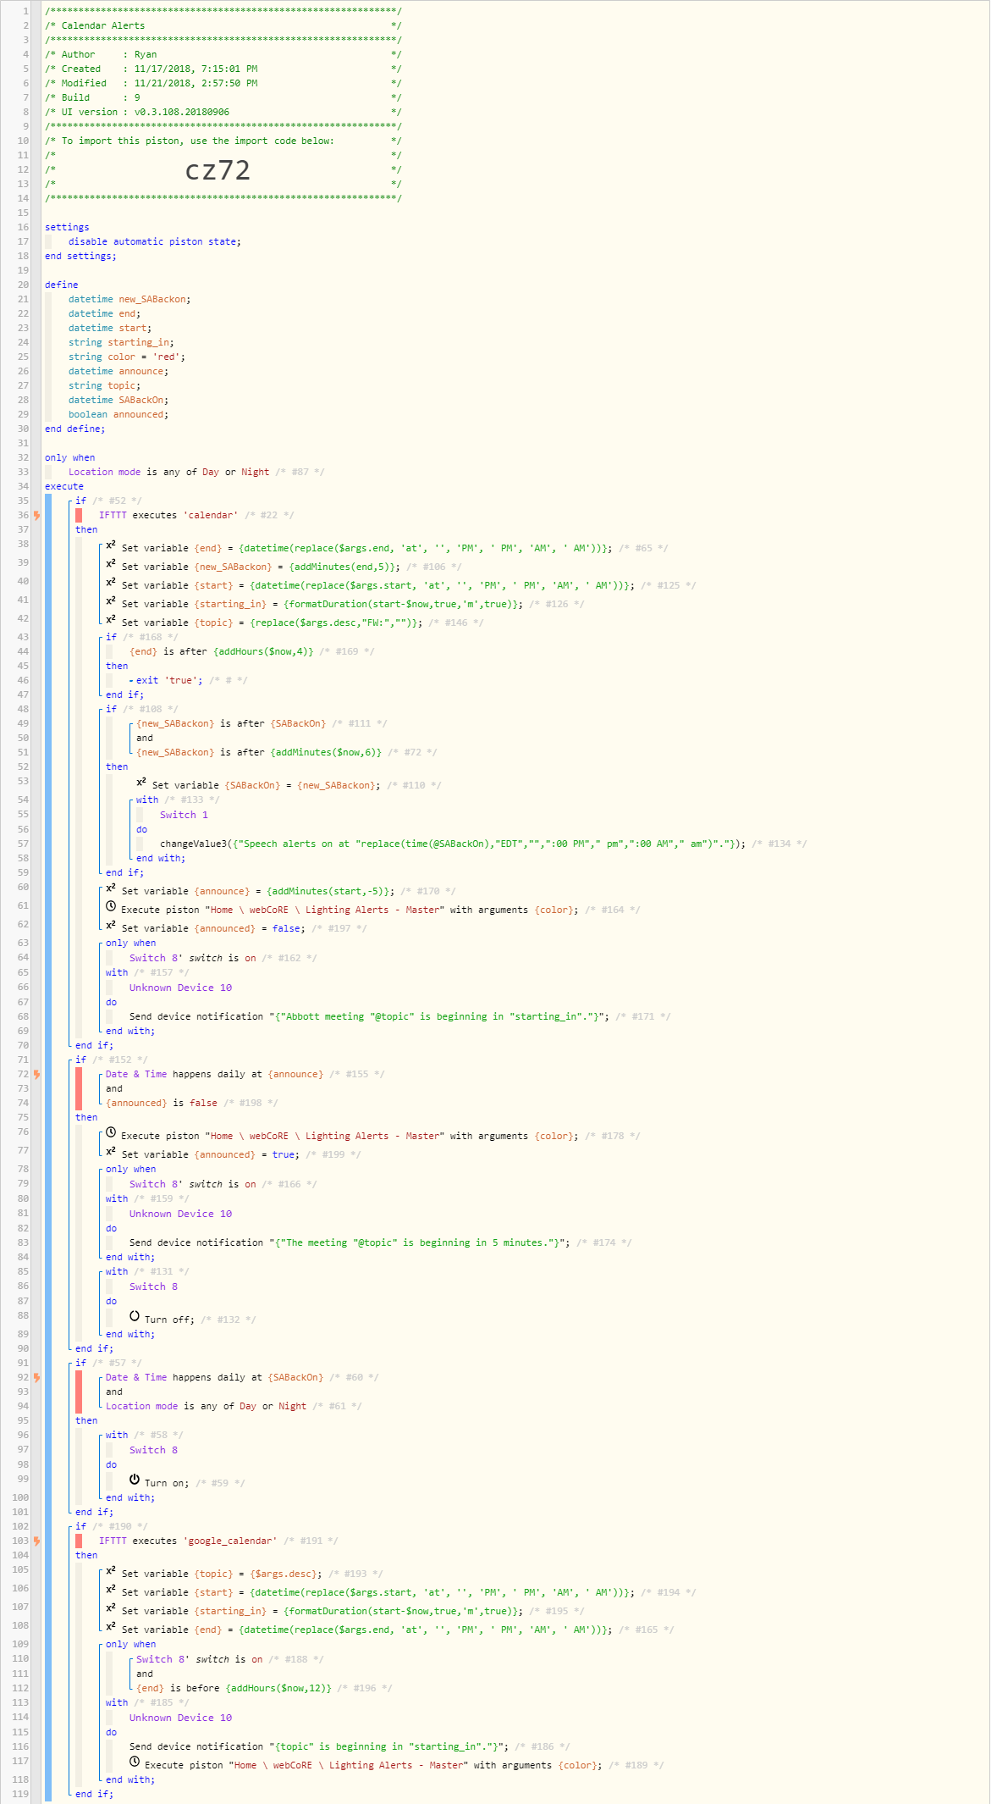Click 'disable automatic piston state' setting
997x1804 pixels.
[154, 241]
